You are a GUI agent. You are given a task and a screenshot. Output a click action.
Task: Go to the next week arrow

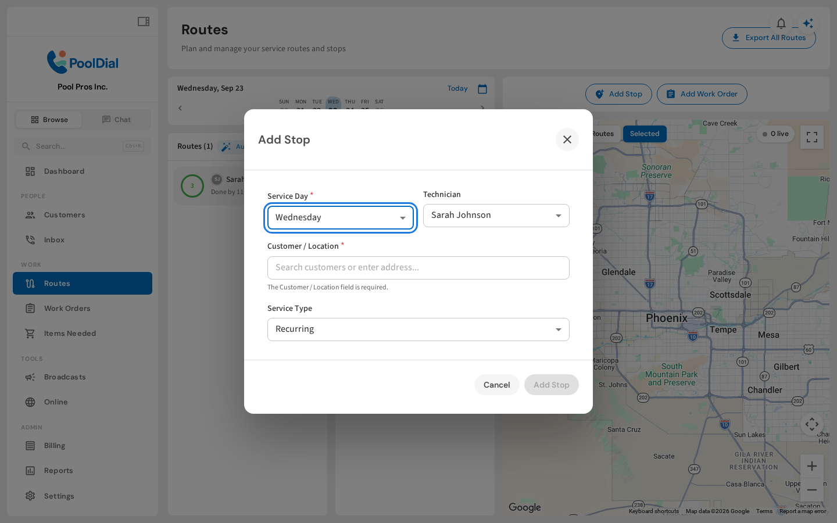(482, 108)
